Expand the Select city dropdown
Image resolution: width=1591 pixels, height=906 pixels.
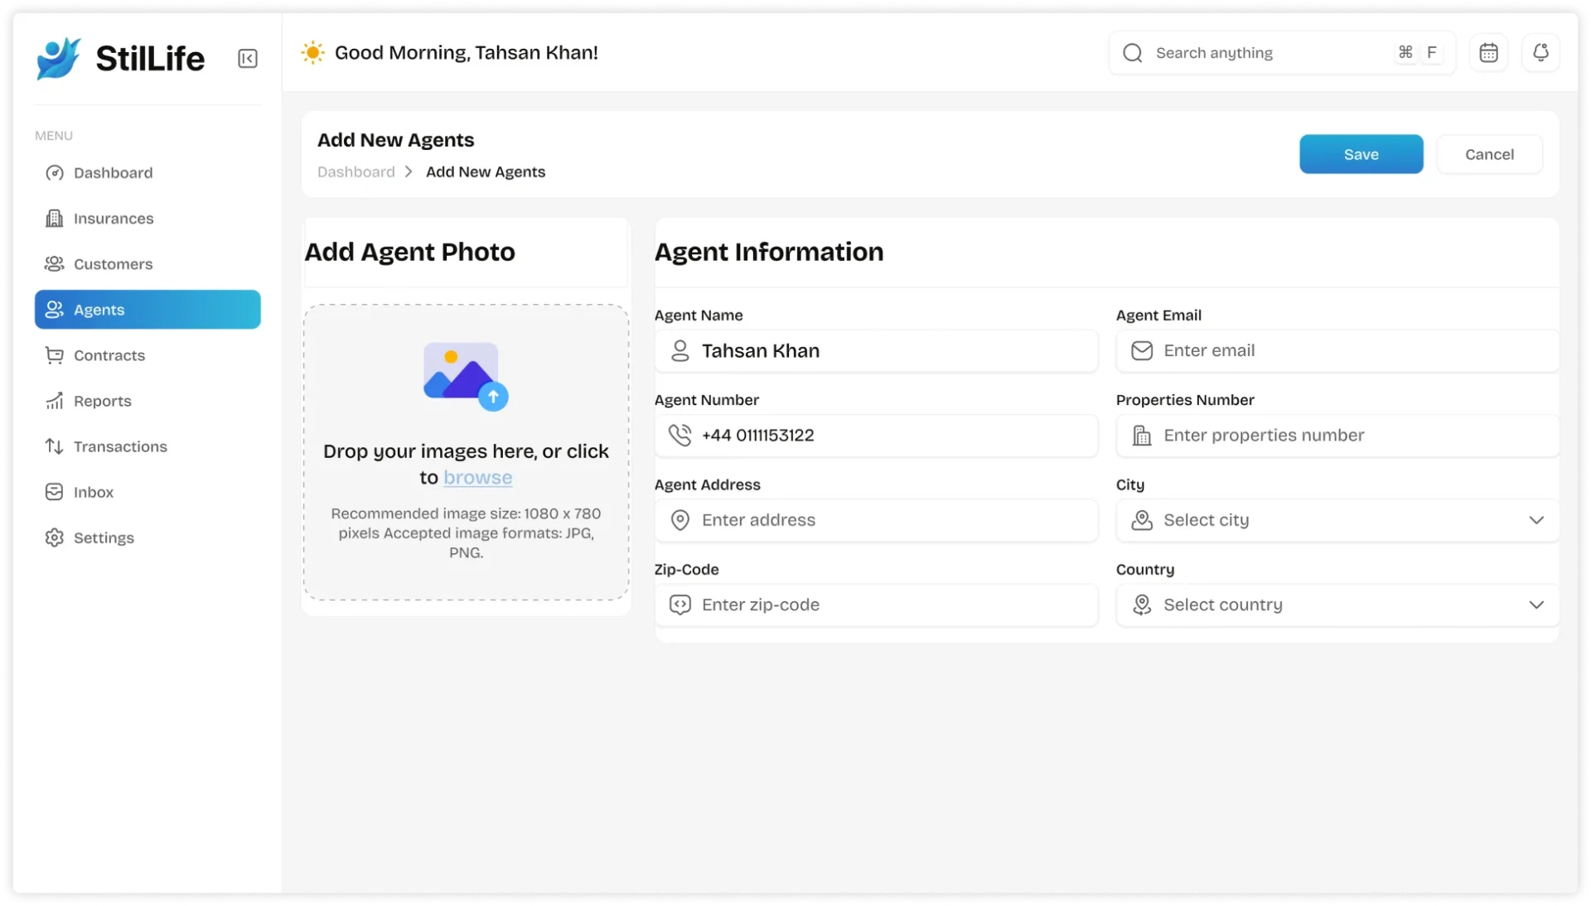coord(1337,520)
